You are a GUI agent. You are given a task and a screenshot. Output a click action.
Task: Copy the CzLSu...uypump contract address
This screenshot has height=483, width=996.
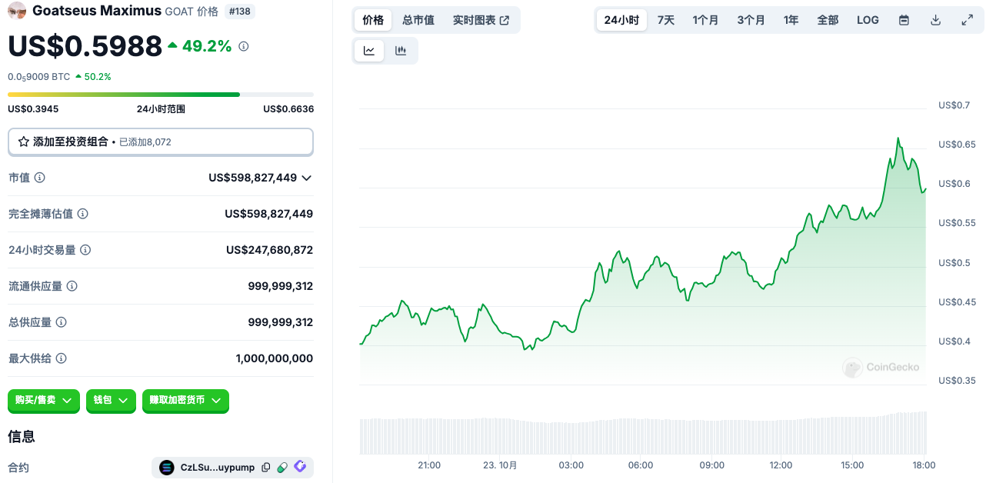pos(266,468)
